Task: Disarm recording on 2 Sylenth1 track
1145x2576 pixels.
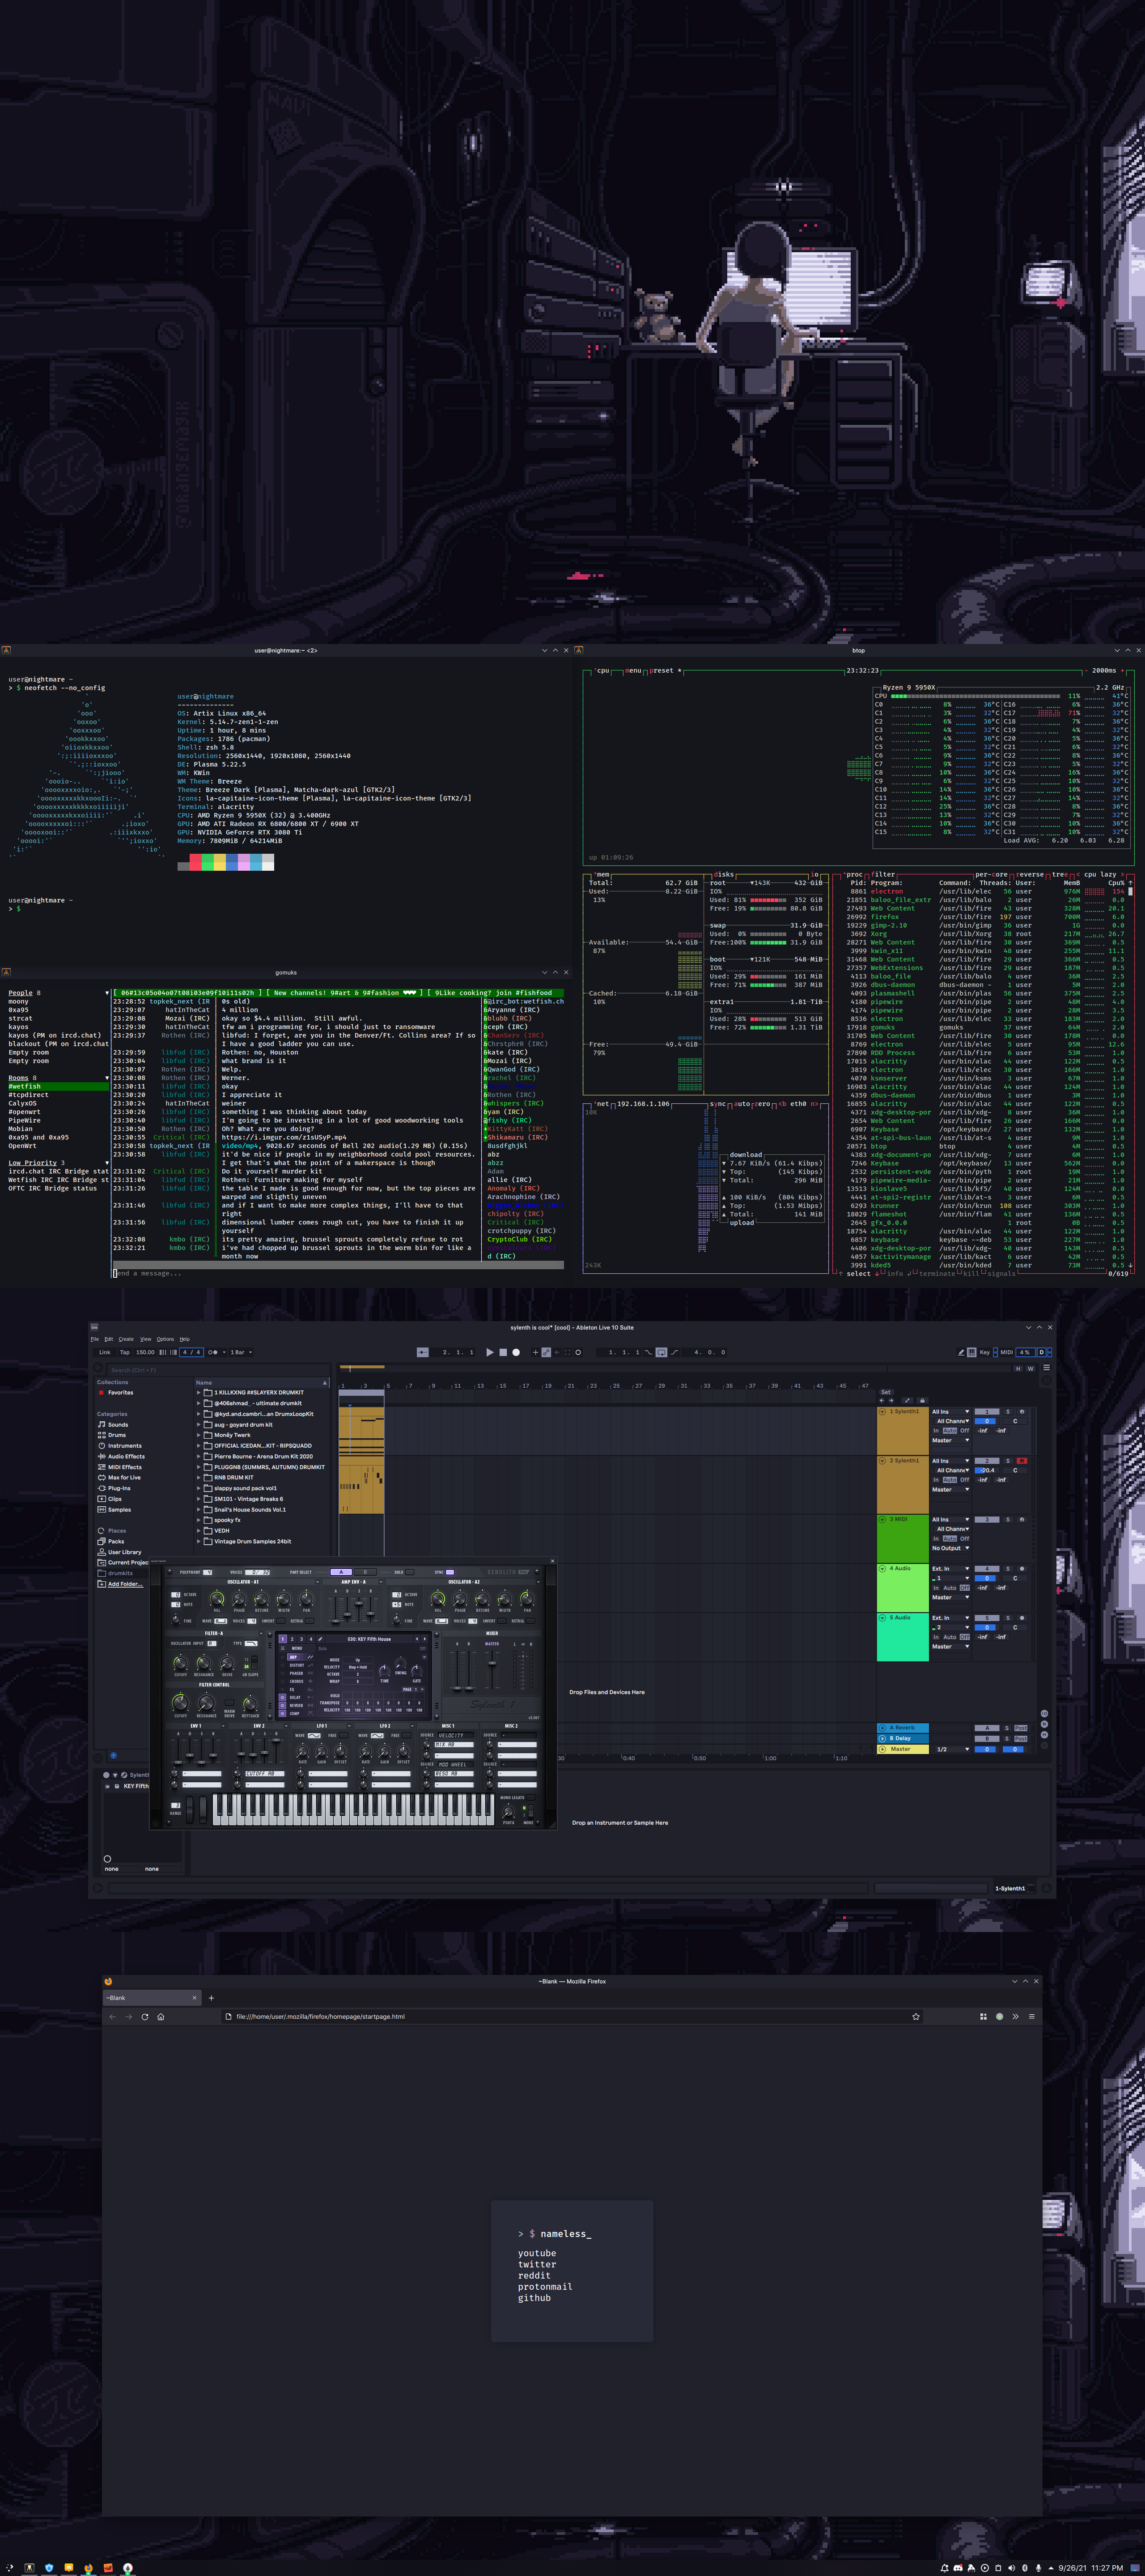Action: [x=1022, y=1460]
